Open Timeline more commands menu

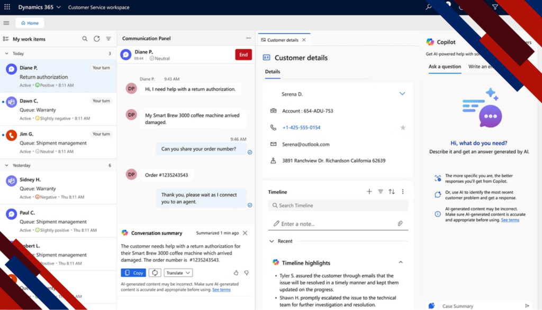pos(404,192)
